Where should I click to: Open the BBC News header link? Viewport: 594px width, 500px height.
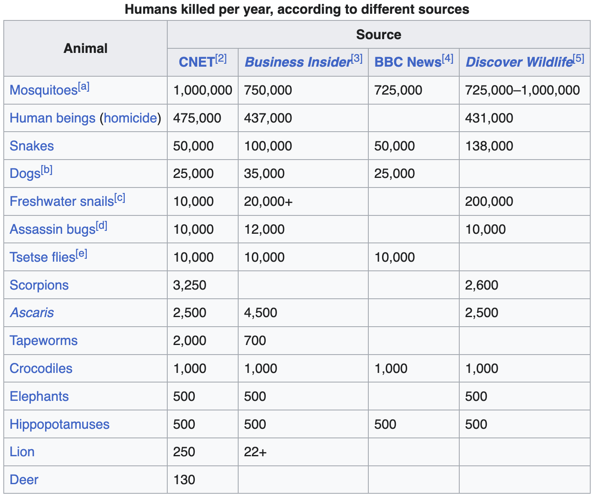(408, 62)
